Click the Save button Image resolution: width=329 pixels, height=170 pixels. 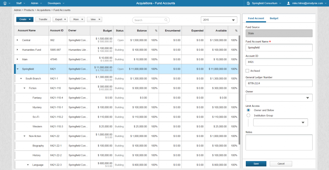click(256, 164)
